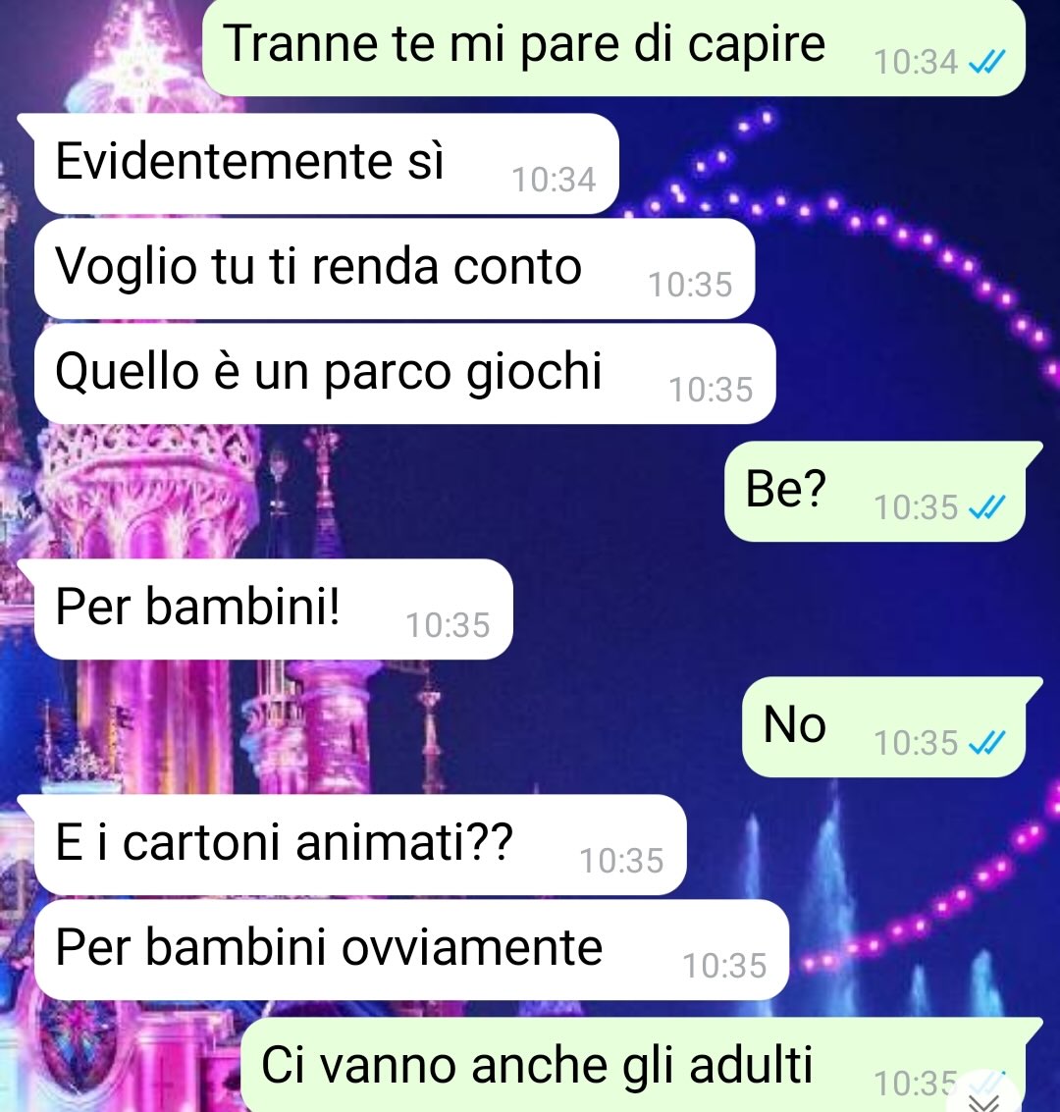Tap 10:35 timestamp on 'Per bambini ovviamente'
The height and width of the screenshot is (1112, 1060).
[724, 966]
